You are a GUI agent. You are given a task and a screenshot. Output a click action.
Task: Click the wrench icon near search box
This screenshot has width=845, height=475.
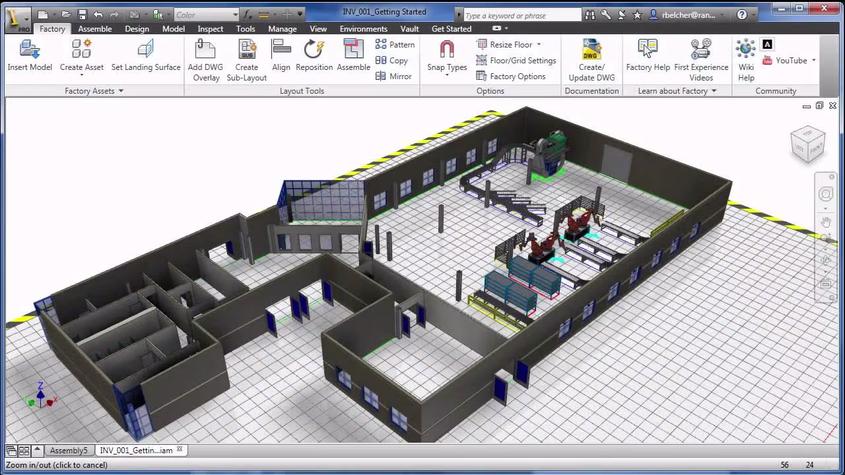point(606,15)
